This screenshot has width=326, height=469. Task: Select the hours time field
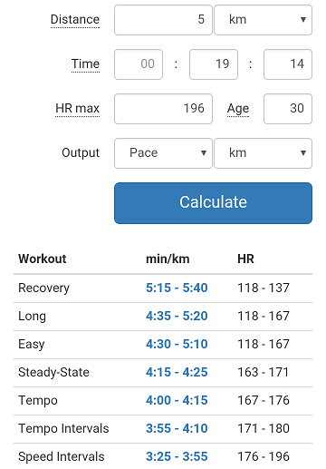[139, 64]
